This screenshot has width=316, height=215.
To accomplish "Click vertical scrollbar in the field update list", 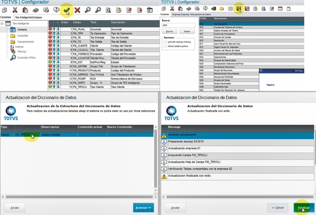I will tap(155, 159).
